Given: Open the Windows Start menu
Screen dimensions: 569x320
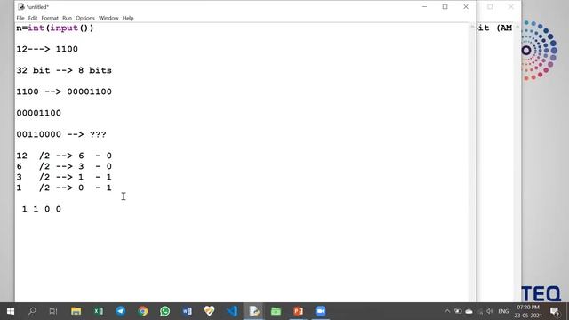Looking at the screenshot, I should [x=11, y=311].
